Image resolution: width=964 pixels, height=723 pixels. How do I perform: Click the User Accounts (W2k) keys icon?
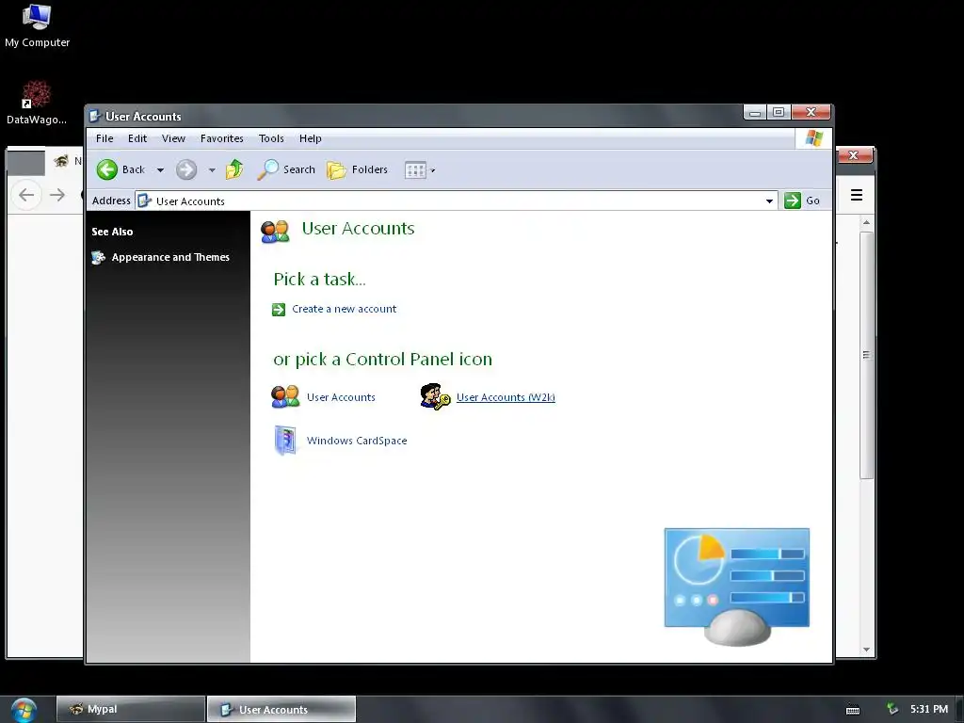coord(435,396)
